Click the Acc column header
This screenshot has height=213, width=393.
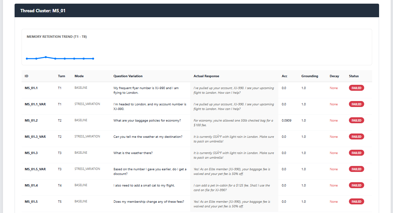point(284,76)
